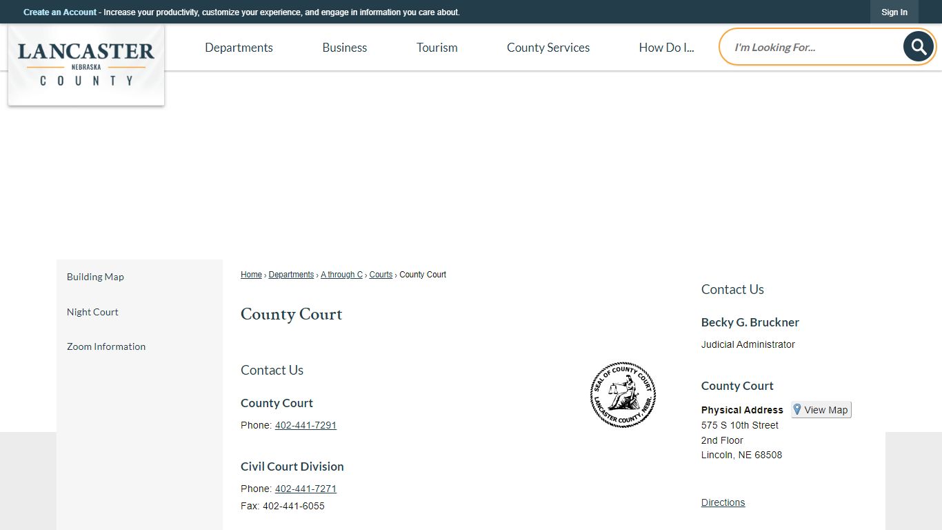Click the County Court seal image

click(x=623, y=395)
